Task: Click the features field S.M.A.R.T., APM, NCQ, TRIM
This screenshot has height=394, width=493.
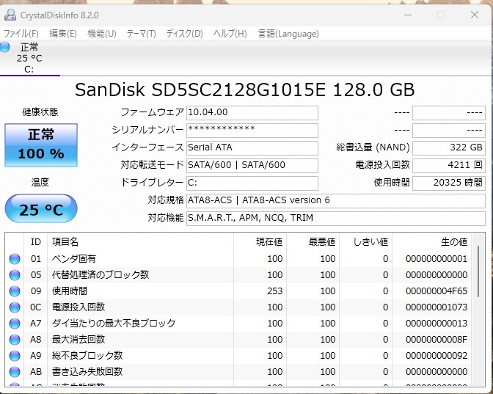Action: (x=336, y=218)
